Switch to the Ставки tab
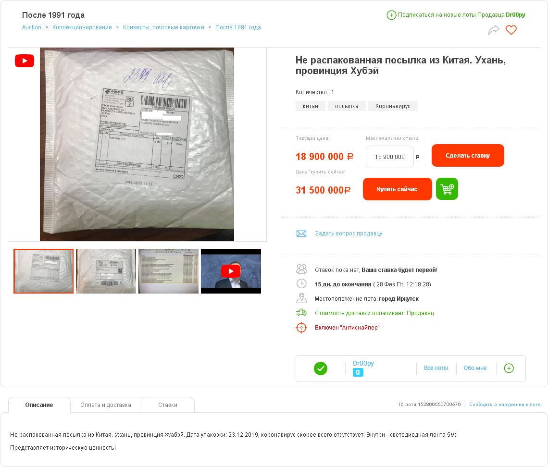548x467 pixels. (x=168, y=405)
